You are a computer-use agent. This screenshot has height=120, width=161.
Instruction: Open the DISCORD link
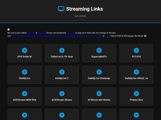(x=31, y=33)
